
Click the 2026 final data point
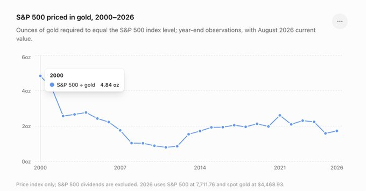click(x=337, y=131)
